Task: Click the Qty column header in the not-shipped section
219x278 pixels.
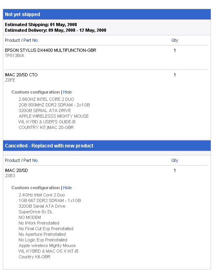Action: coord(175,41)
